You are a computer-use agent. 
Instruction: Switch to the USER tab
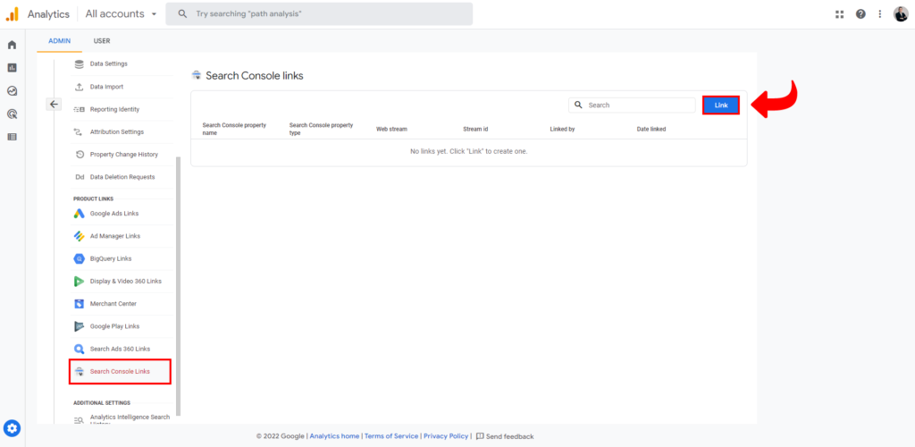tap(102, 41)
